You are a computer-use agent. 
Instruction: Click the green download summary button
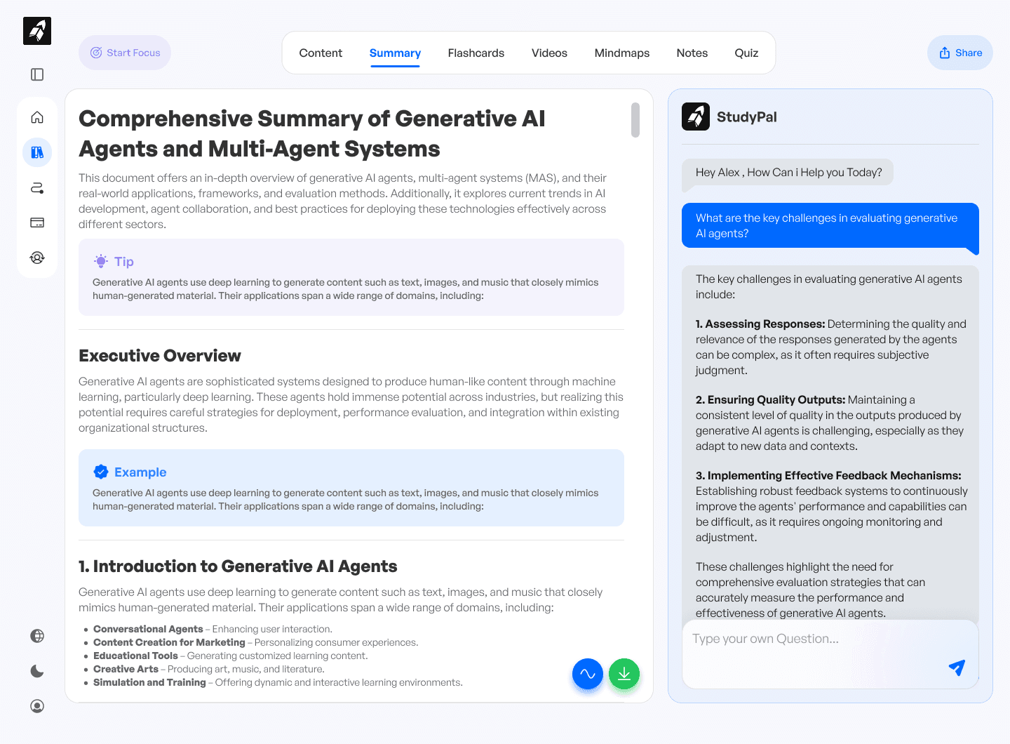click(x=624, y=673)
